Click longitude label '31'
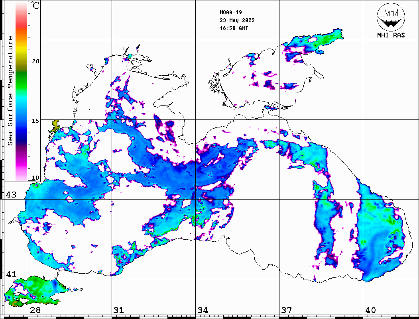 click(119, 310)
